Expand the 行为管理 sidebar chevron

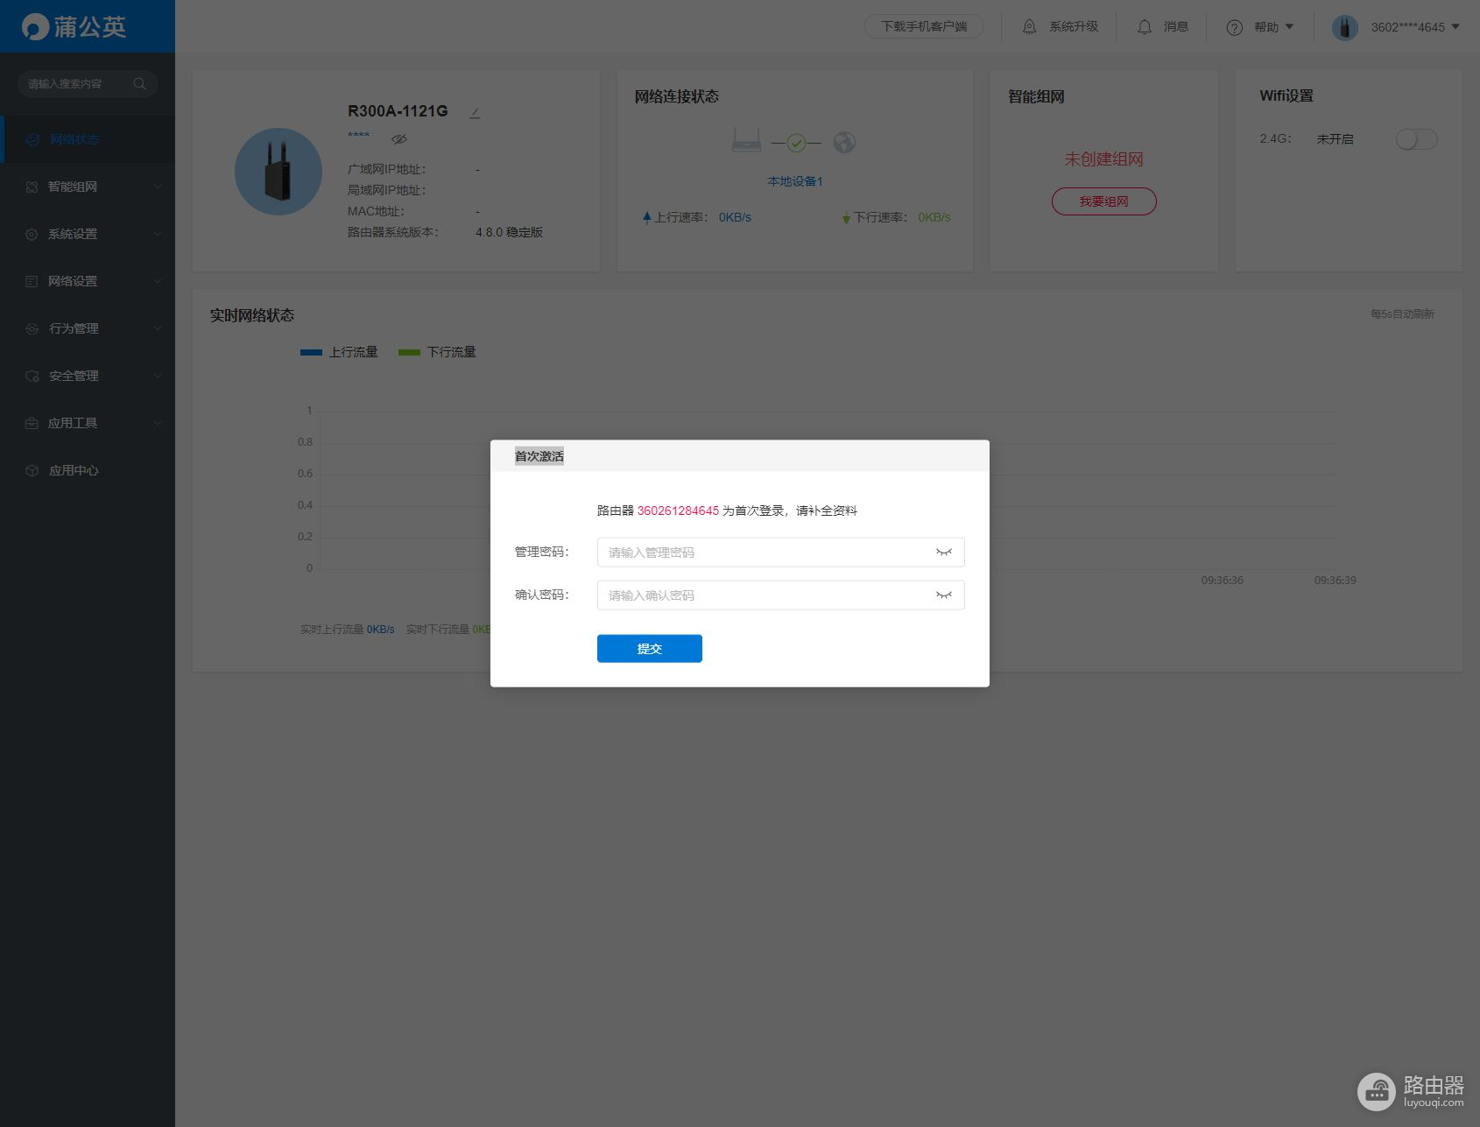point(158,328)
